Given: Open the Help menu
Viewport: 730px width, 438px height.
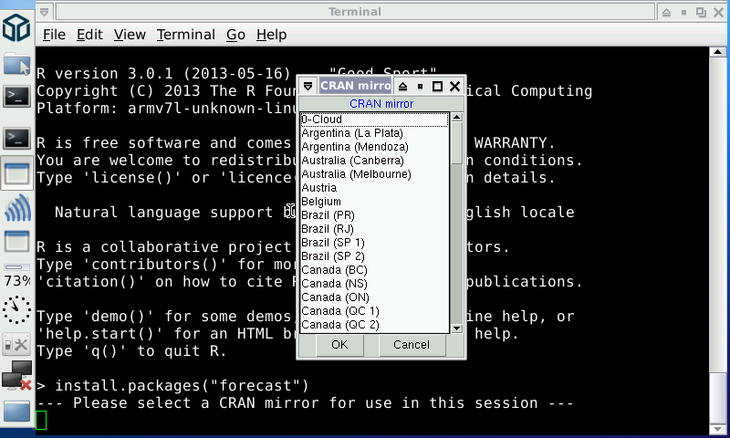Looking at the screenshot, I should pos(271,35).
